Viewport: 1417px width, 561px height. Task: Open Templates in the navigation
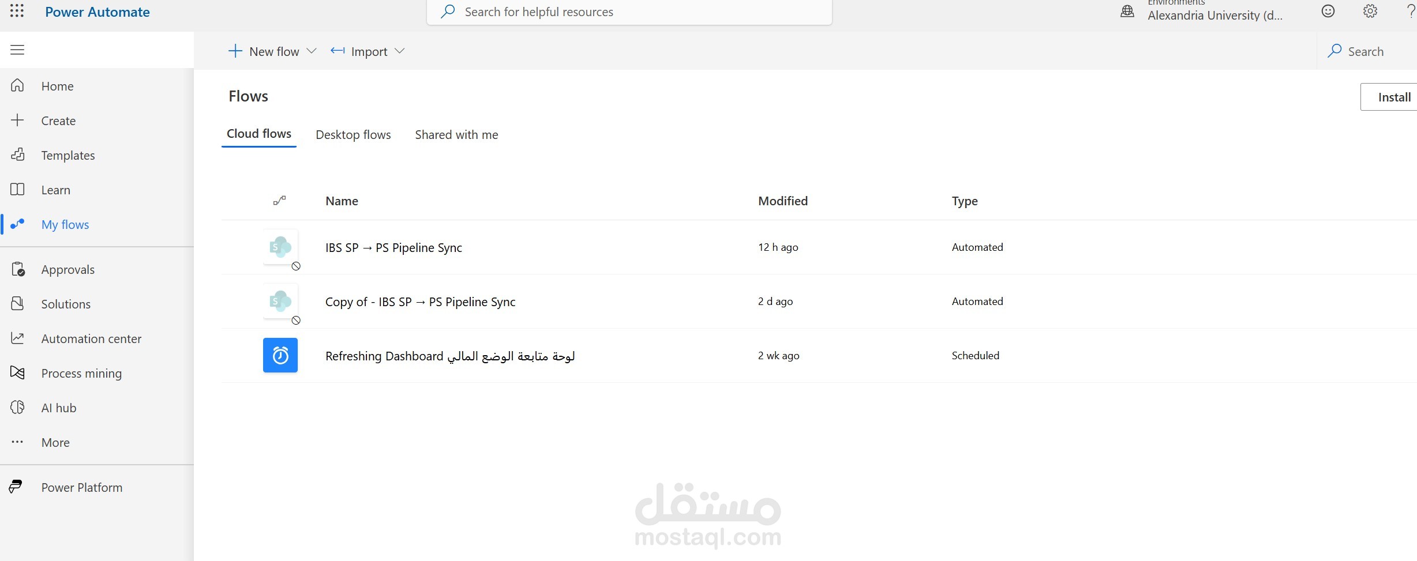68,156
